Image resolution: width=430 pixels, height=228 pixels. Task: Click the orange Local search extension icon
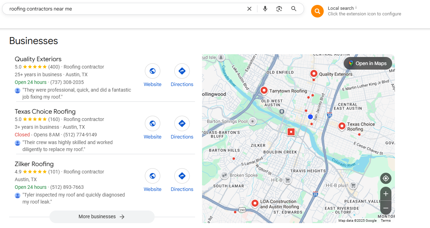pos(317,11)
